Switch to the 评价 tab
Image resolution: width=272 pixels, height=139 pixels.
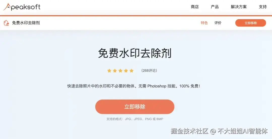218,23
